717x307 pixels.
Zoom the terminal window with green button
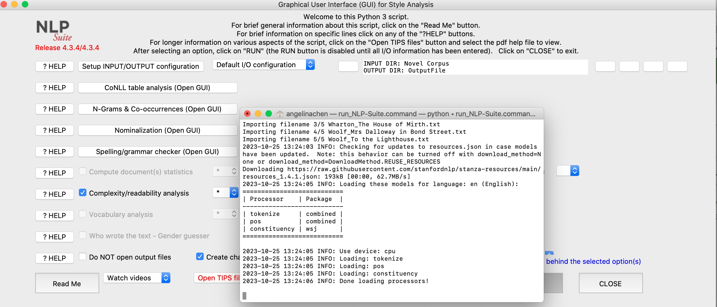(x=268, y=114)
